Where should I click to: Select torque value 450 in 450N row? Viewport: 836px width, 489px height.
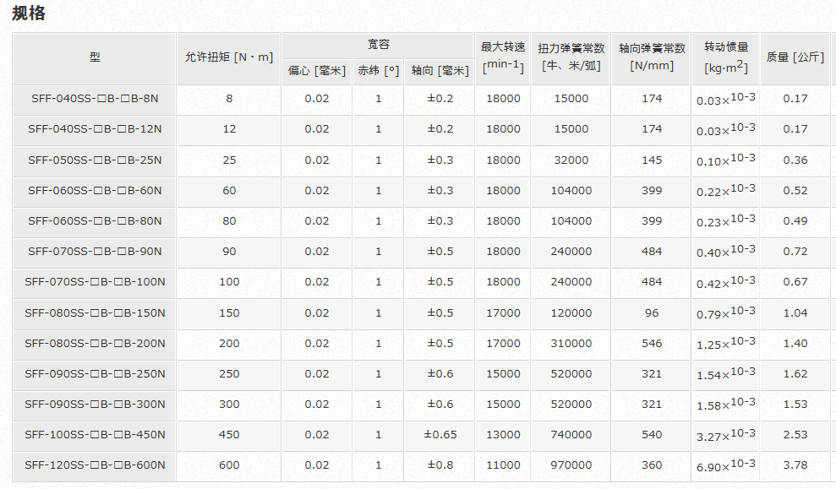(229, 435)
